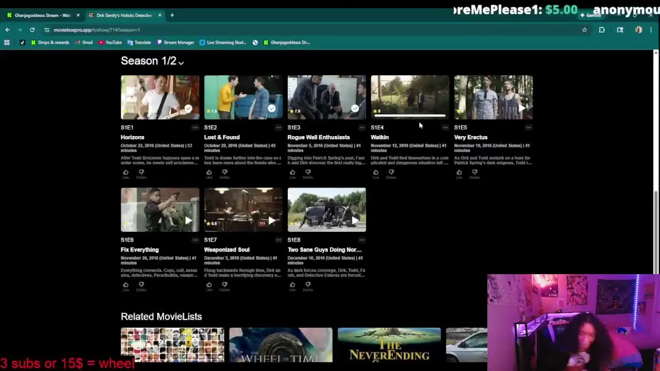The width and height of the screenshot is (660, 371).
Task: Reload the current page
Action: pos(32,30)
